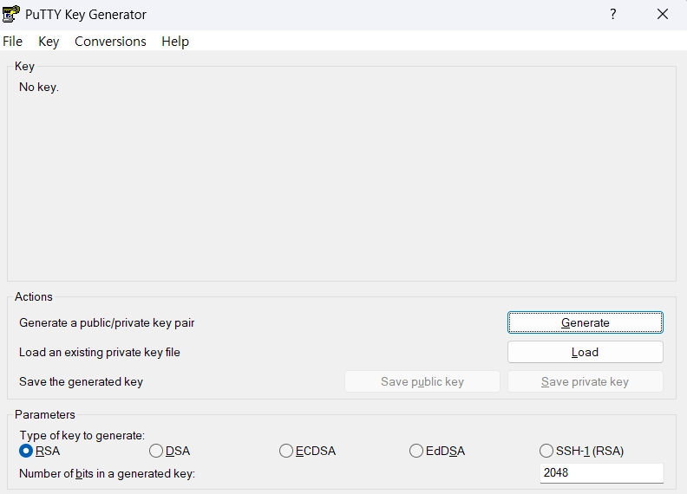687x494 pixels.
Task: Select the DSA key type
Action: [170, 451]
